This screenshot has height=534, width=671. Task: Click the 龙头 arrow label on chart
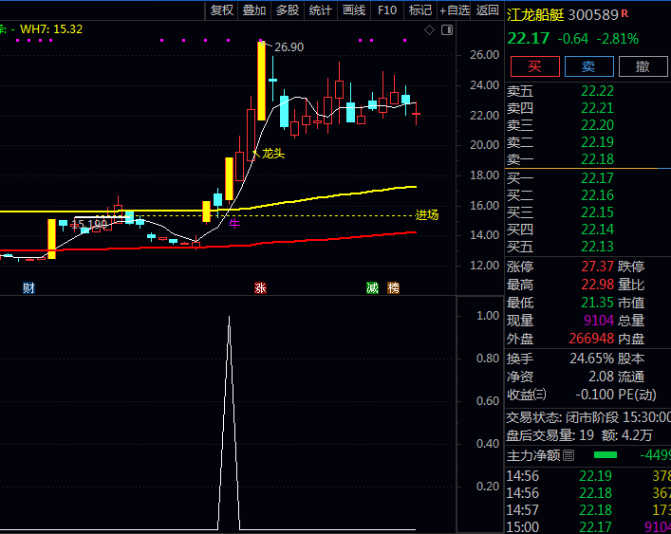(x=270, y=154)
